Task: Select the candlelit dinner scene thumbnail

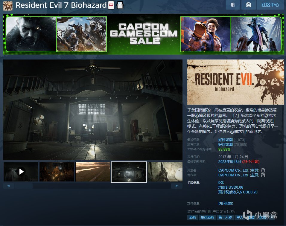Action: point(57,172)
